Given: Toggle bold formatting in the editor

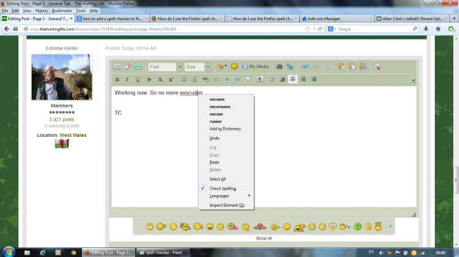Looking at the screenshot, I should coord(117,79).
